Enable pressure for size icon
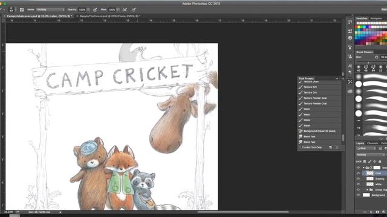 tap(134, 10)
